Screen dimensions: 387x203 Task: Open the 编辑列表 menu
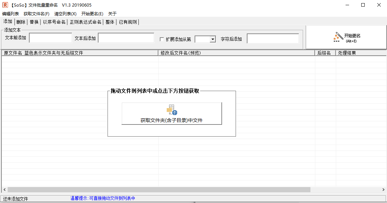(x=10, y=14)
